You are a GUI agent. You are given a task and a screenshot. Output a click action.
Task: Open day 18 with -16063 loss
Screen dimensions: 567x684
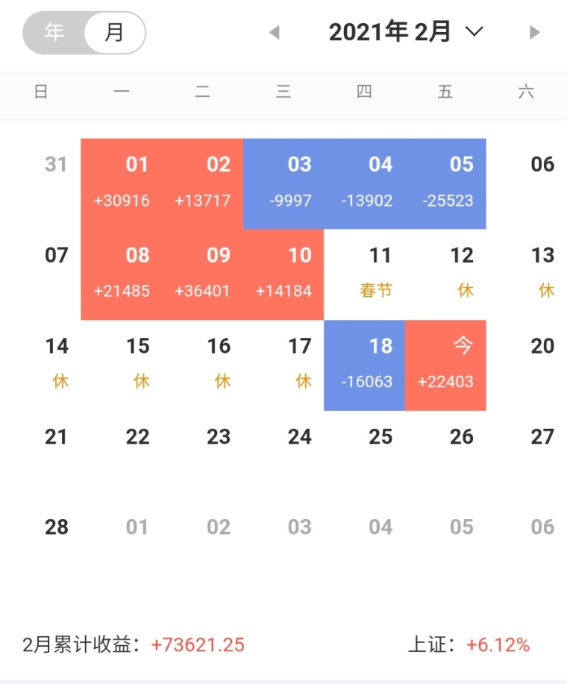click(365, 365)
